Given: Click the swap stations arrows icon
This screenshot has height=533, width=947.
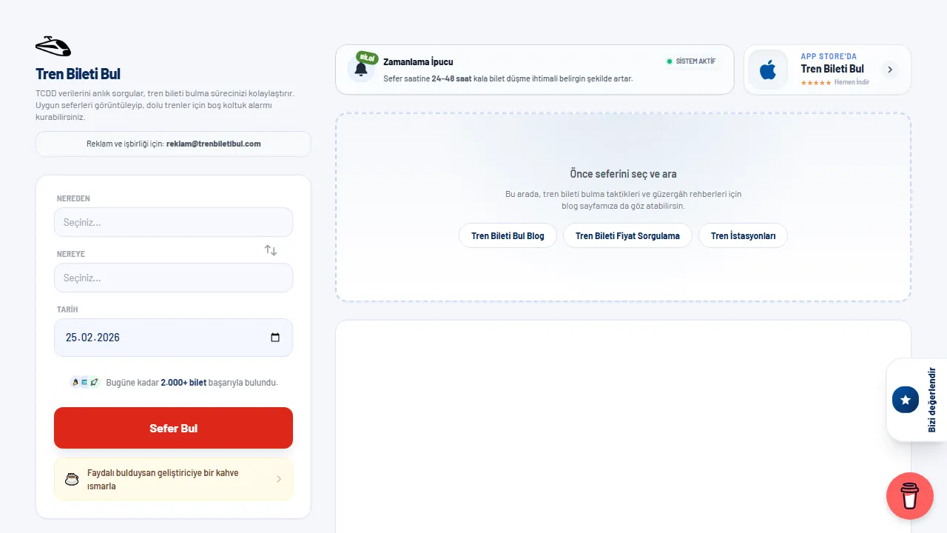Looking at the screenshot, I should coord(271,250).
